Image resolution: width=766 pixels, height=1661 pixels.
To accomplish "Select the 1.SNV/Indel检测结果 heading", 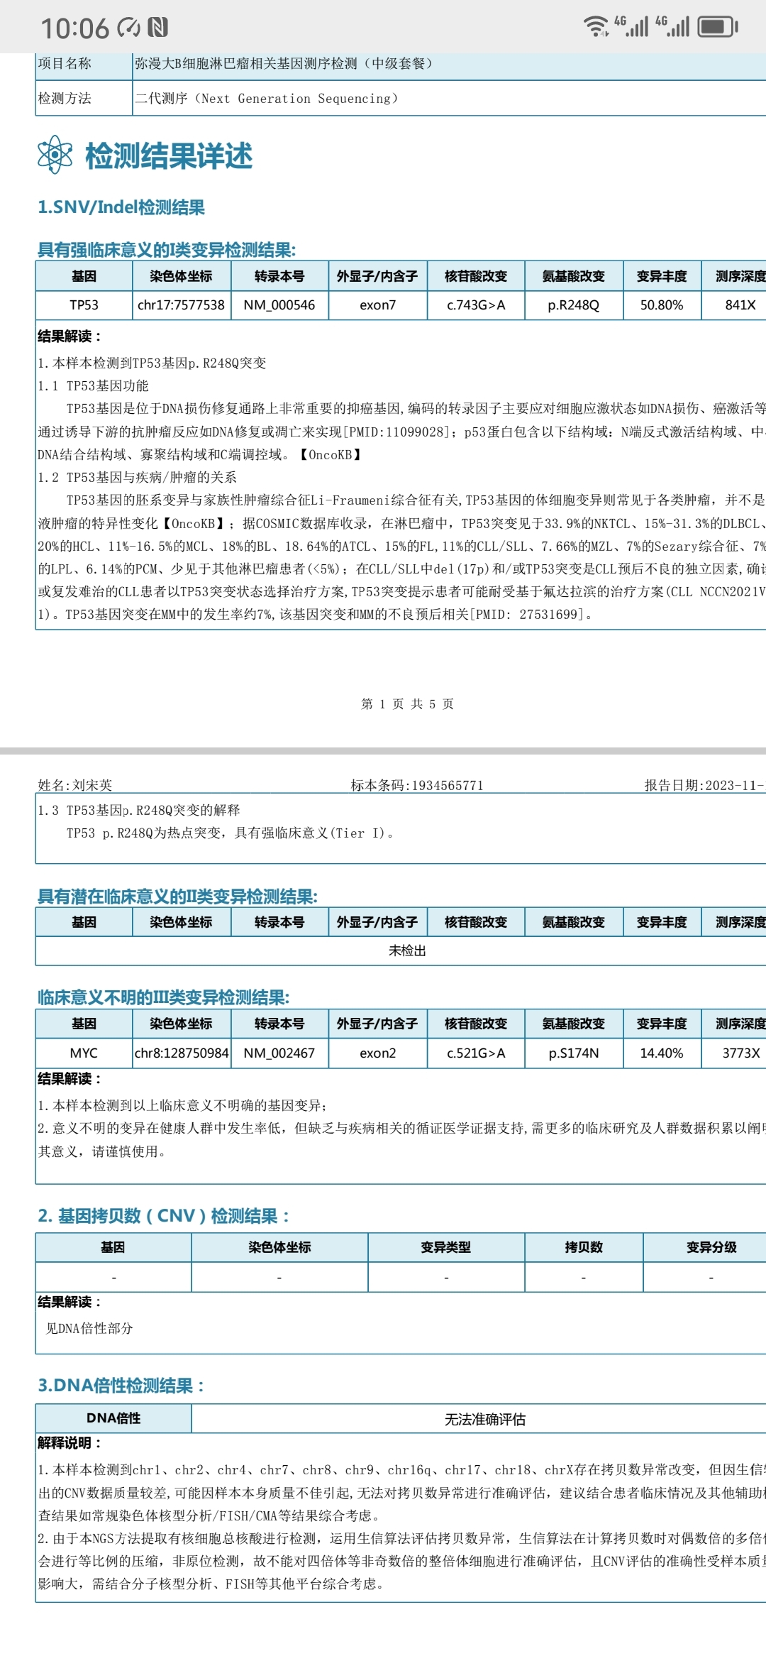I will click(121, 207).
